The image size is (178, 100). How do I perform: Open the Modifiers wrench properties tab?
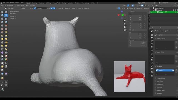click(152, 57)
